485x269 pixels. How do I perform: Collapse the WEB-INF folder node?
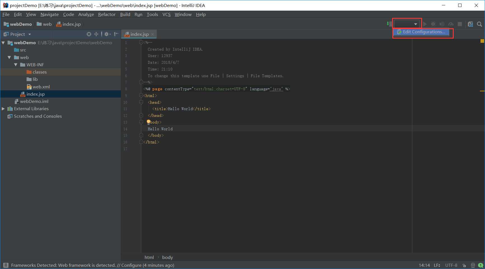pos(16,65)
